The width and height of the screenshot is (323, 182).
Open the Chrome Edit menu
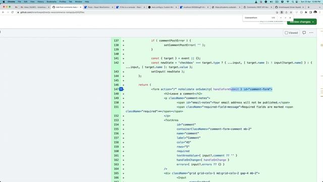click(x=26, y=2)
